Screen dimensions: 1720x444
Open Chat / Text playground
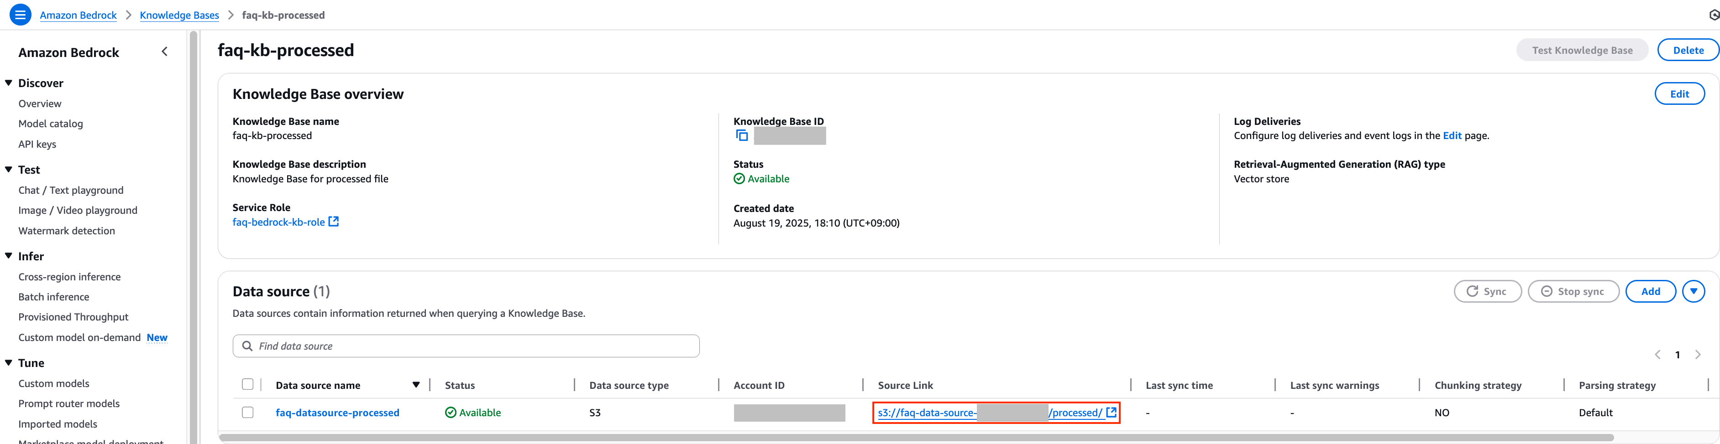point(71,191)
